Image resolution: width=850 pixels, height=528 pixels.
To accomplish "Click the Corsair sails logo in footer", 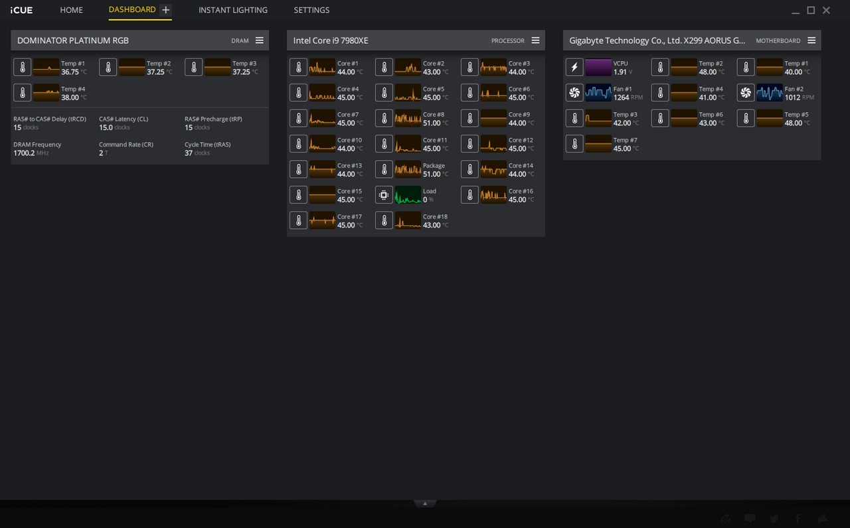I will 822,518.
